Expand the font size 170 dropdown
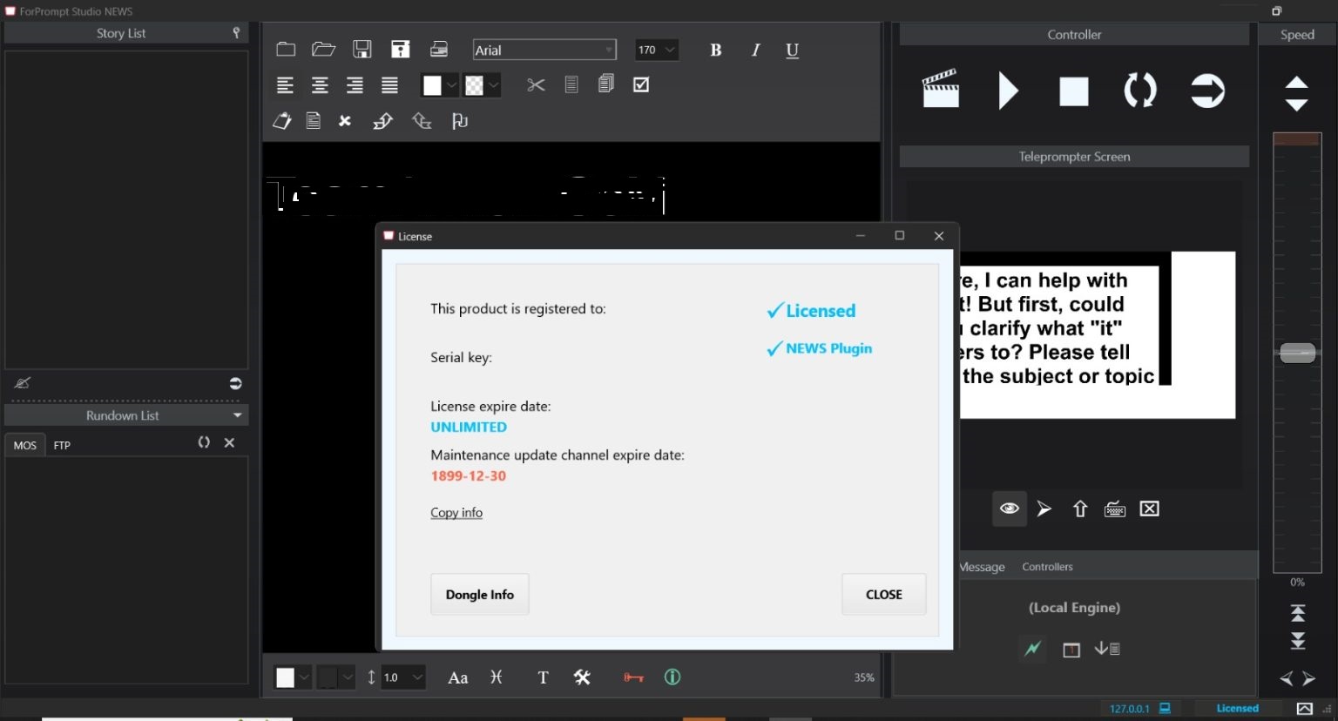Image resolution: width=1338 pixels, height=721 pixels. tap(669, 51)
